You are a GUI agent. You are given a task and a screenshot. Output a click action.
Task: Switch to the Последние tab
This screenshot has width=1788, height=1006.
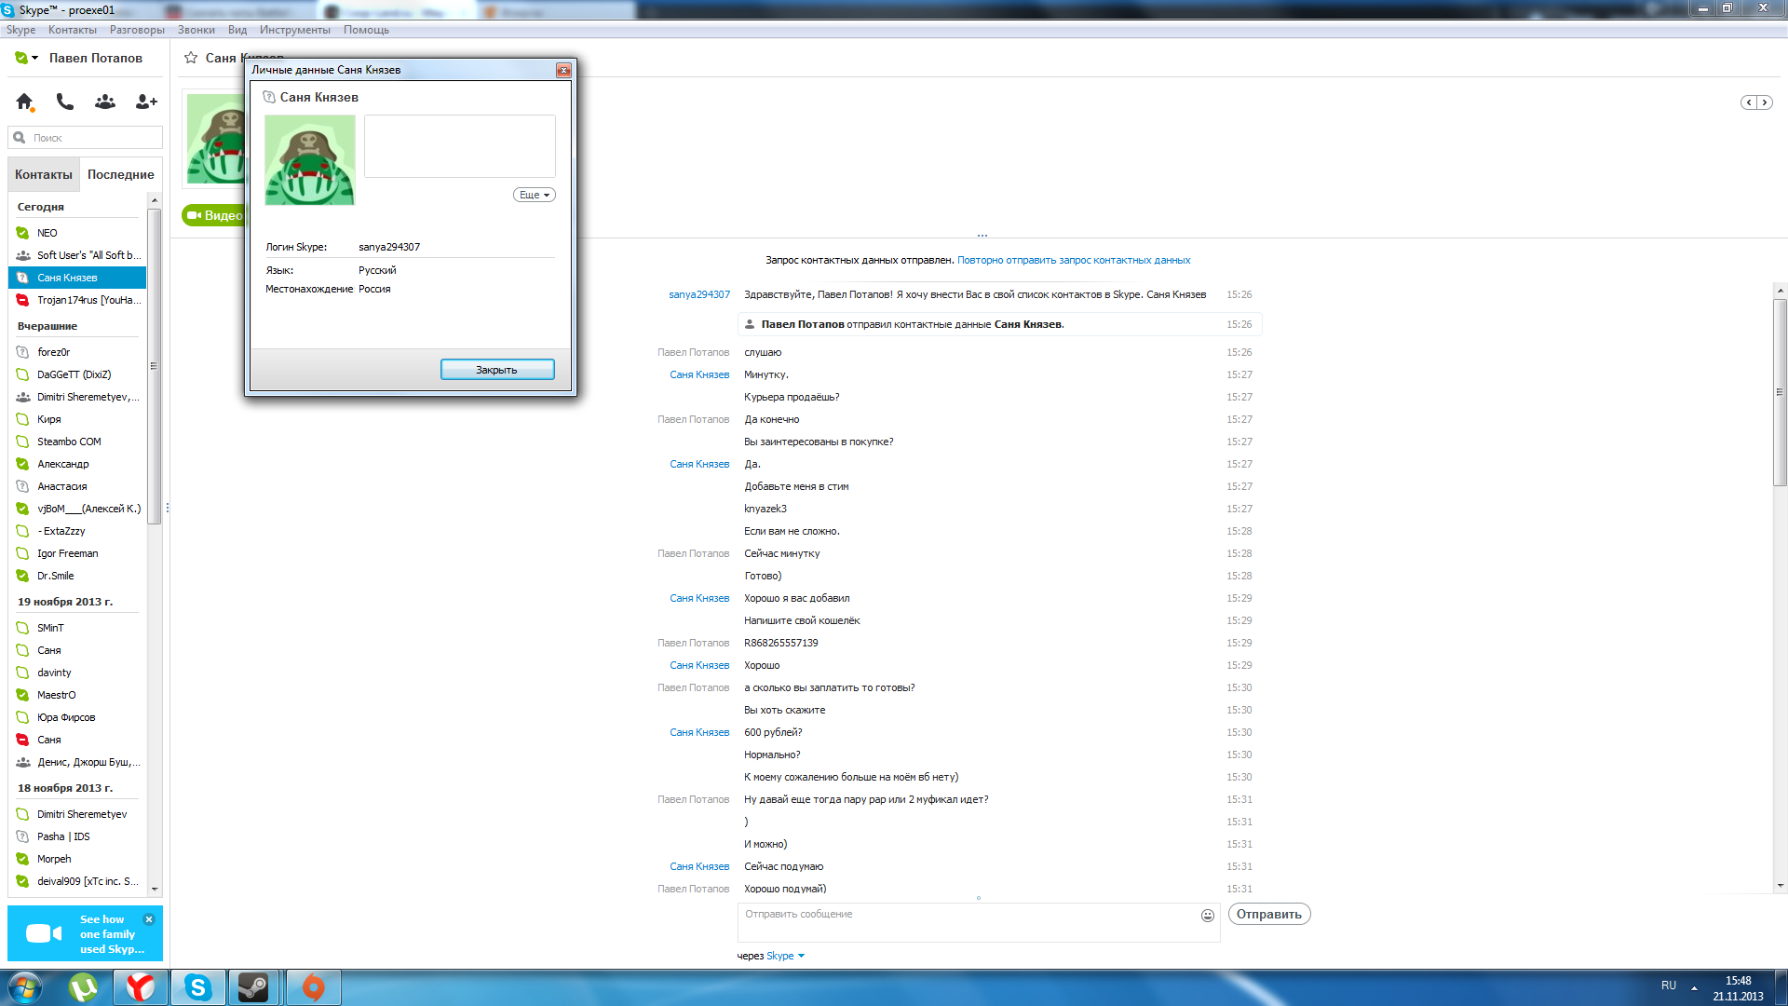[x=121, y=174]
